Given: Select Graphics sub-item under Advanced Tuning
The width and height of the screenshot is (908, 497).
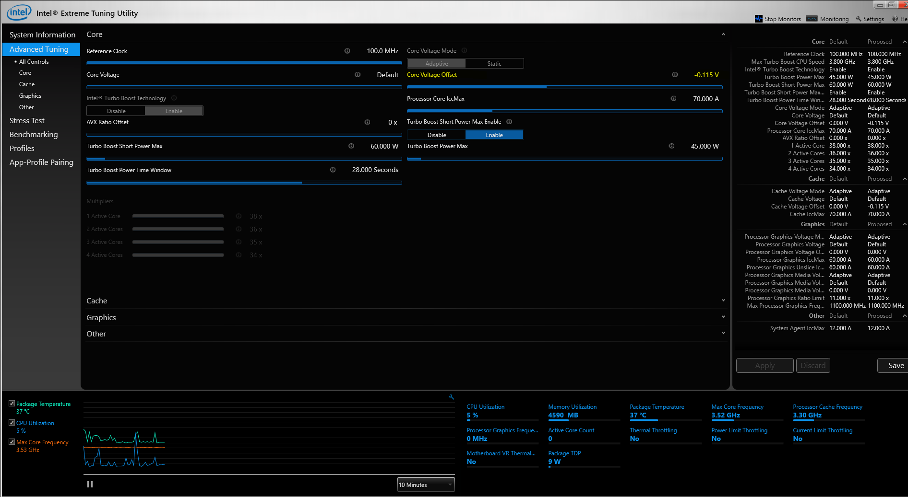Looking at the screenshot, I should click(x=30, y=96).
